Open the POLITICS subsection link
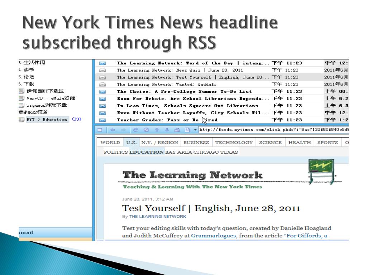 click(116, 152)
